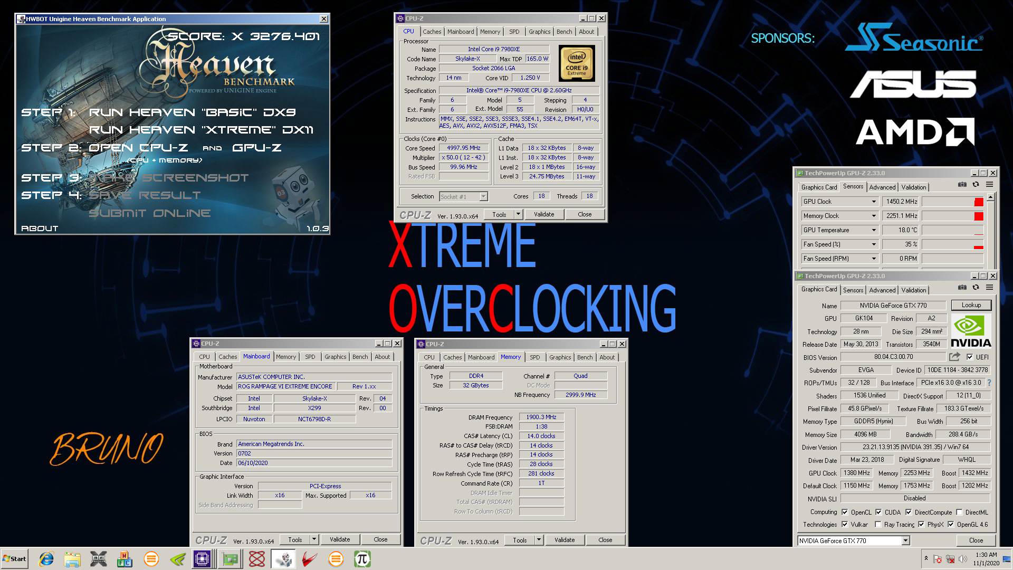The width and height of the screenshot is (1013, 570).
Task: Click the Bus Interface question mark icon
Action: pos(989,383)
